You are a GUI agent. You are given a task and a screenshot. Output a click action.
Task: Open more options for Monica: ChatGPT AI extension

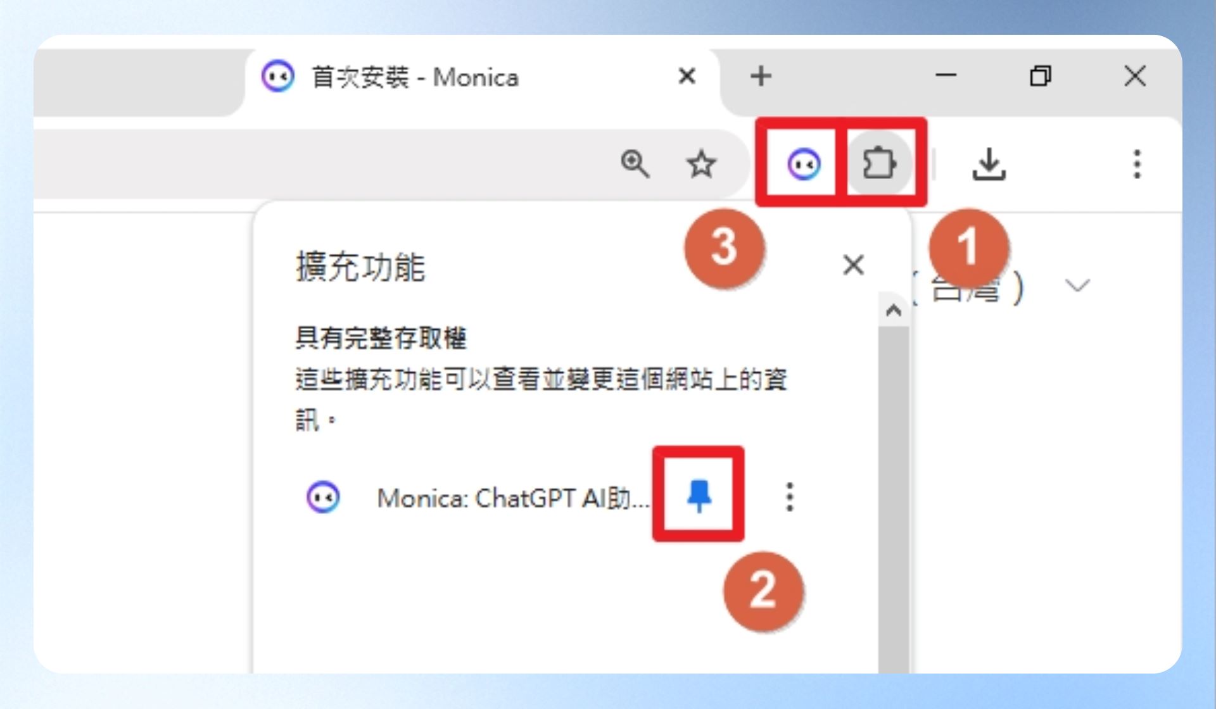pos(789,496)
